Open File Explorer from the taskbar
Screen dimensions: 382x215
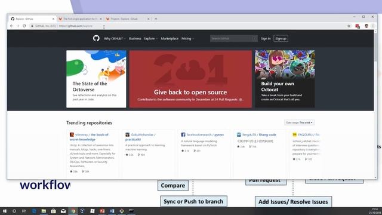pos(44,211)
